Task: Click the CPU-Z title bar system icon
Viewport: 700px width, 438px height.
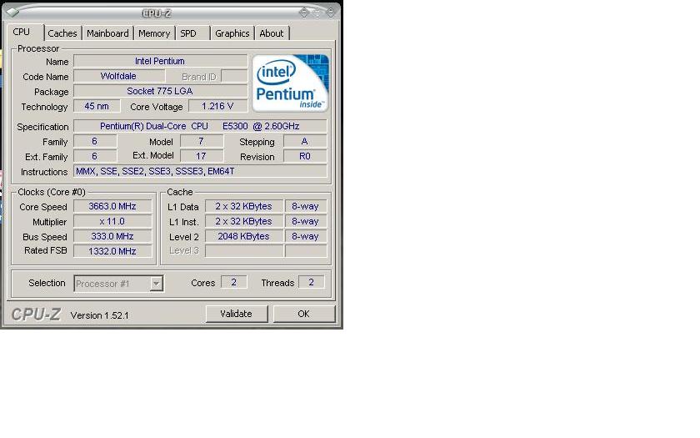Action: pyautogui.click(x=12, y=12)
